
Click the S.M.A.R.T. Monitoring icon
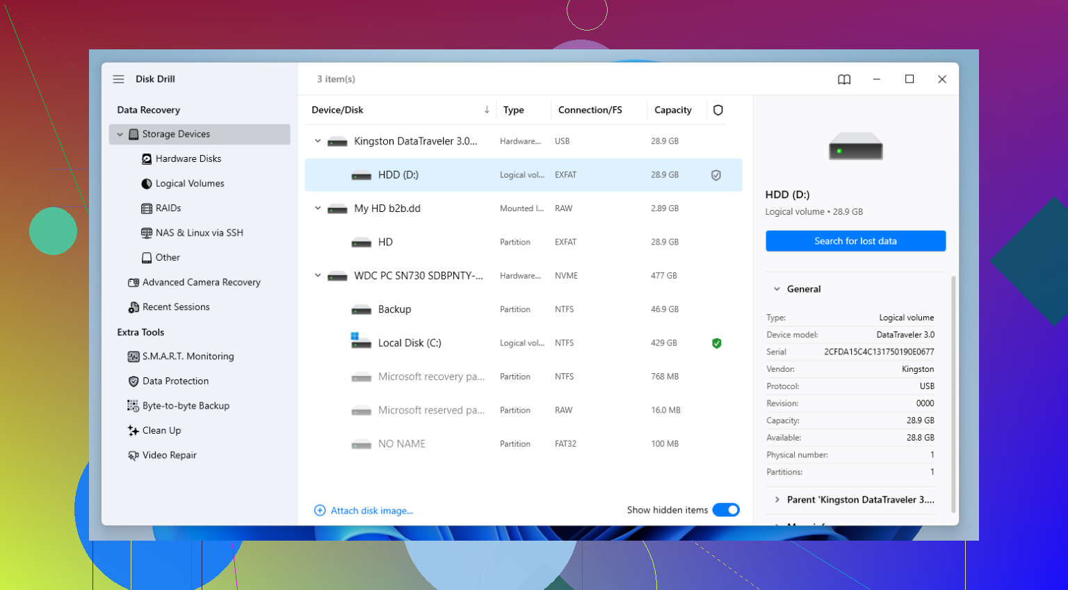pos(133,357)
